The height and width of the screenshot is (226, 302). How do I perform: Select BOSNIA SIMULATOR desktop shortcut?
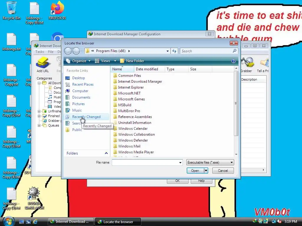pos(34,198)
